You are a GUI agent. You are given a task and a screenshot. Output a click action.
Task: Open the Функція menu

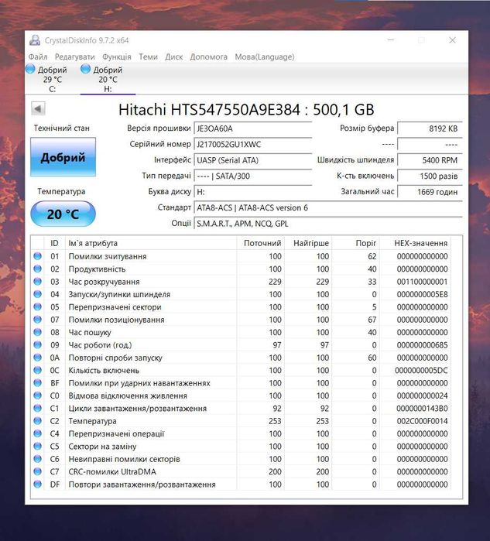(117, 56)
